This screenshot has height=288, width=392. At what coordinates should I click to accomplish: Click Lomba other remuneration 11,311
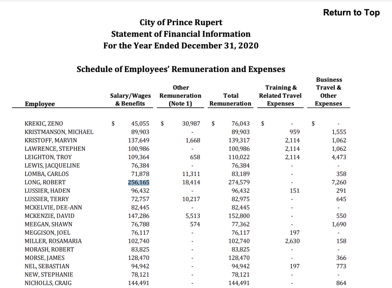pos(191,174)
